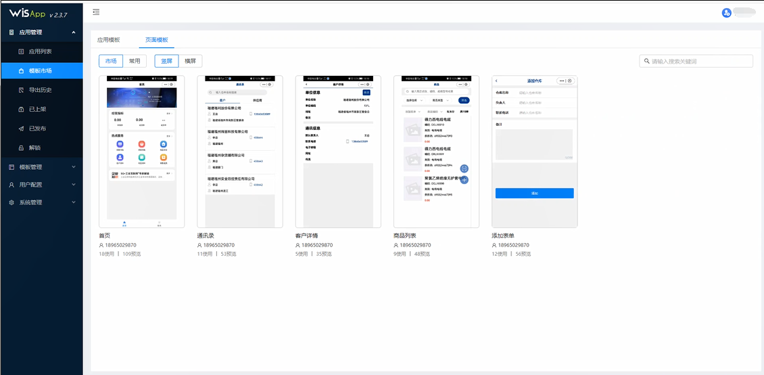Expand the 模板管理 menu
This screenshot has height=375, width=764.
41,167
